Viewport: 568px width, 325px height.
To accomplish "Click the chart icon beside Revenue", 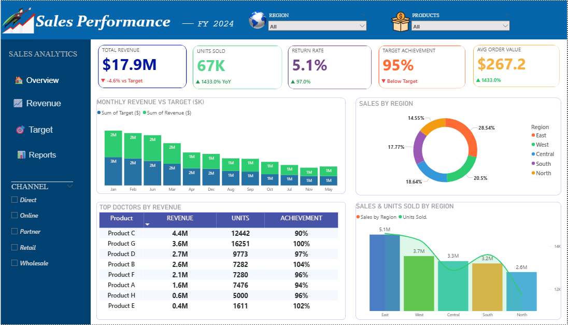I will (18, 103).
